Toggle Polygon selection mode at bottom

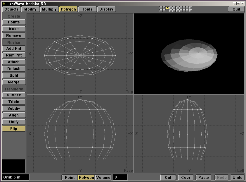(x=86, y=177)
